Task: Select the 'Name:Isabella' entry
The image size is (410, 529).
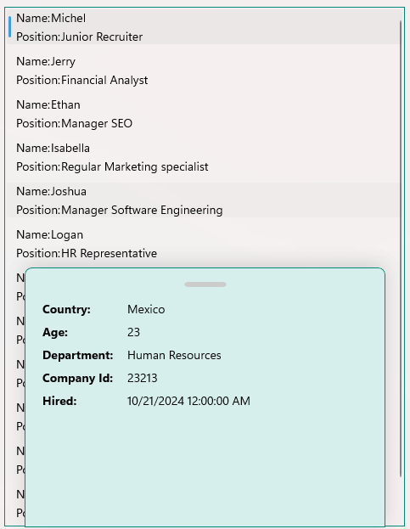Action: (x=53, y=148)
